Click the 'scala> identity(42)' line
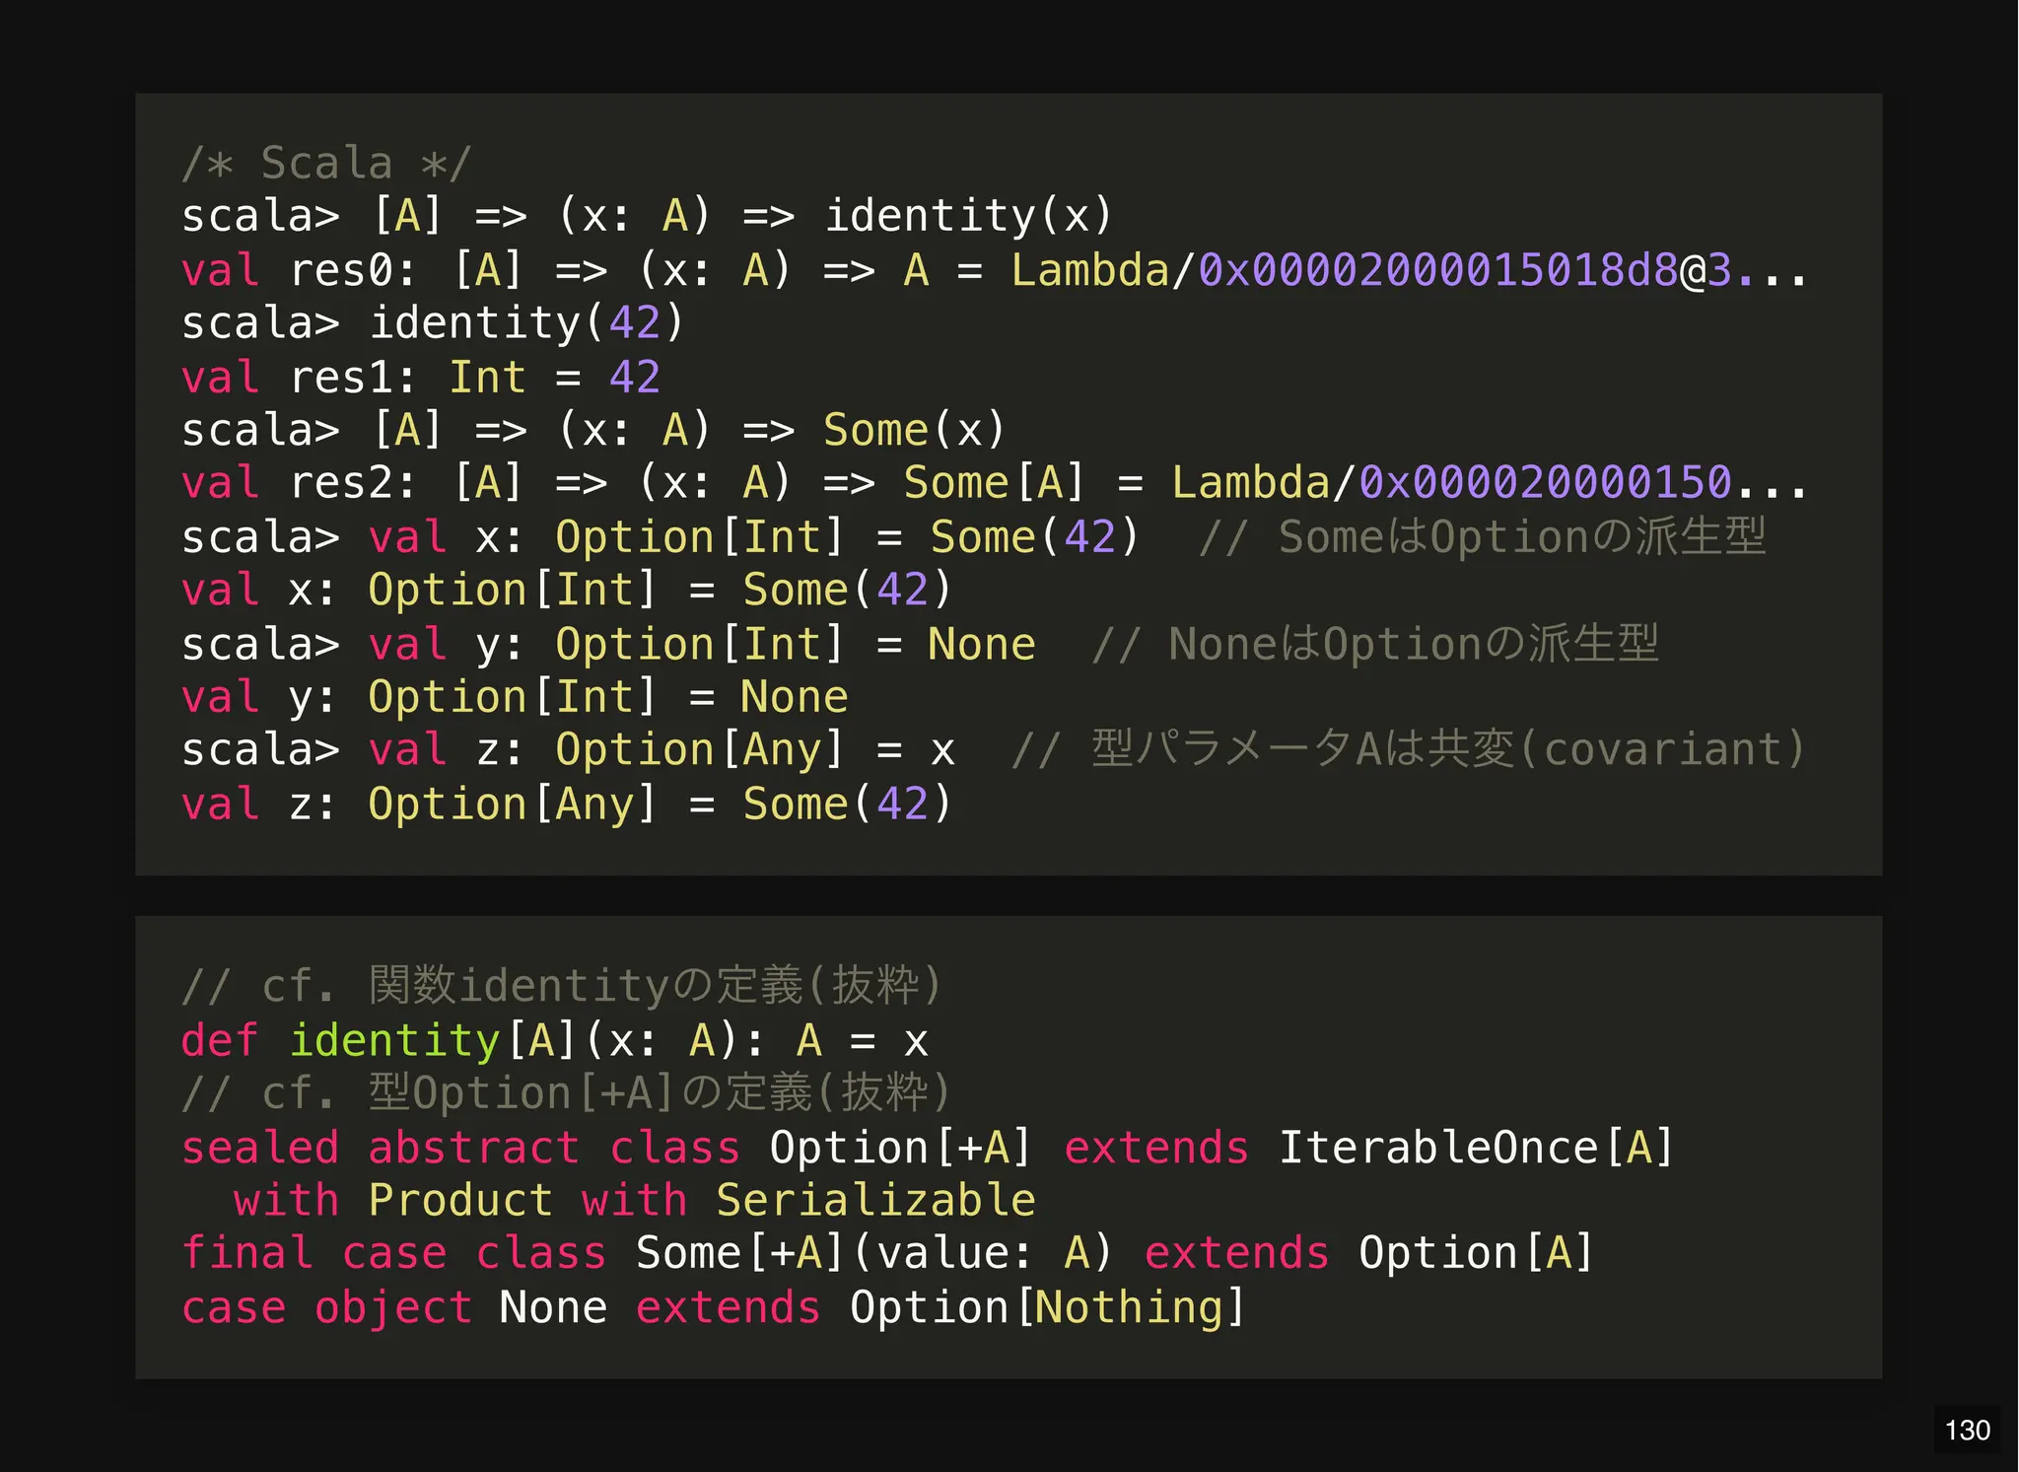The height and width of the screenshot is (1472, 2019). [433, 323]
